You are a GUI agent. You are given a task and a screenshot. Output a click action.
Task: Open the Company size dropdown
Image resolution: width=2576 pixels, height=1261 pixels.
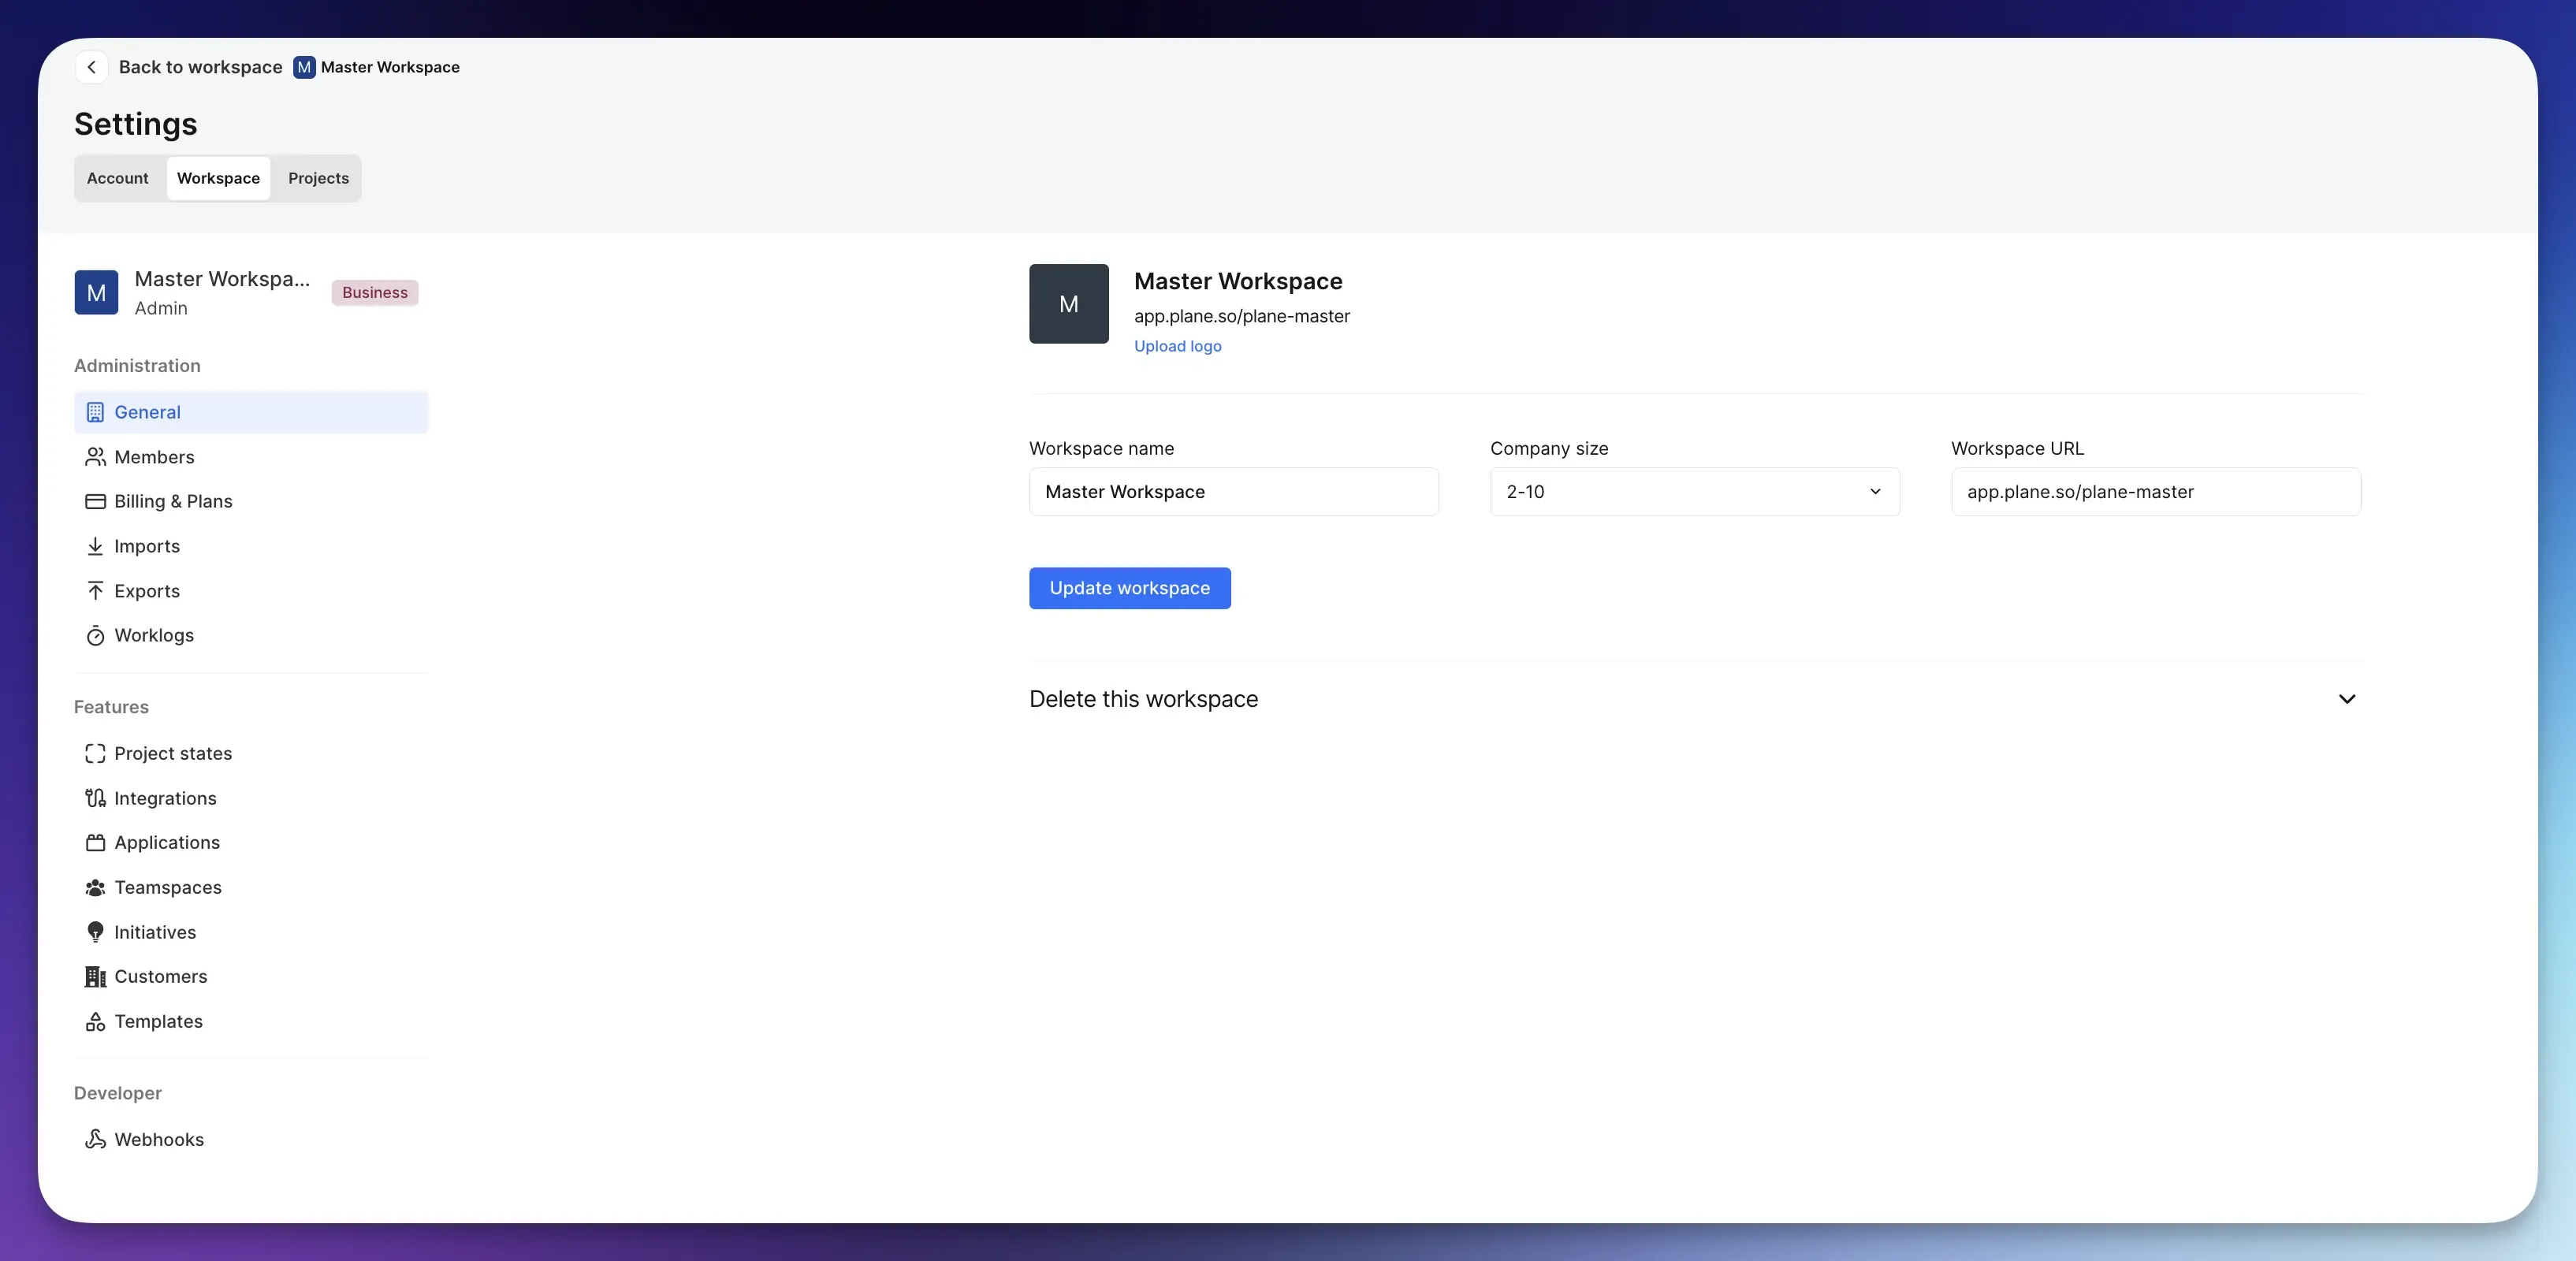pos(1693,491)
